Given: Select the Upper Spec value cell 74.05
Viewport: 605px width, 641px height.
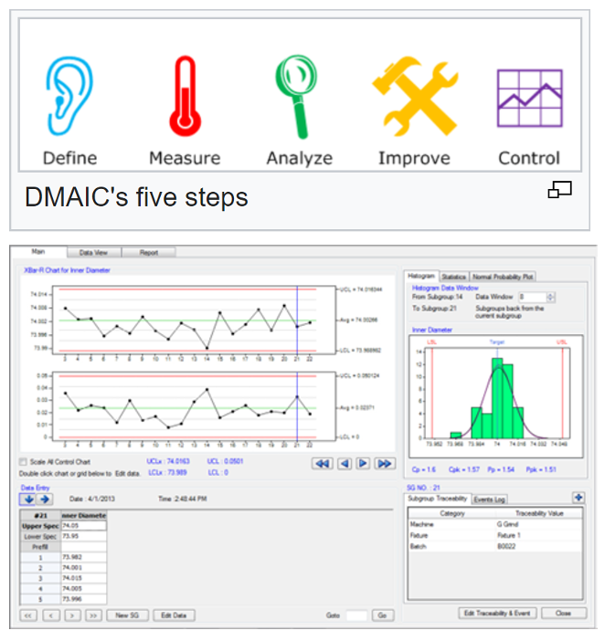Looking at the screenshot, I should click(x=83, y=527).
